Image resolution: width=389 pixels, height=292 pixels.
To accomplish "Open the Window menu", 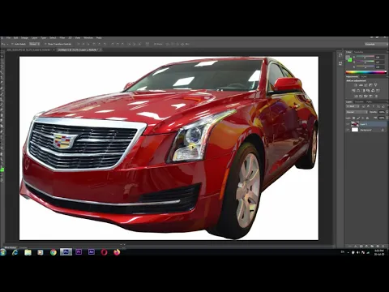I will click(88, 38).
